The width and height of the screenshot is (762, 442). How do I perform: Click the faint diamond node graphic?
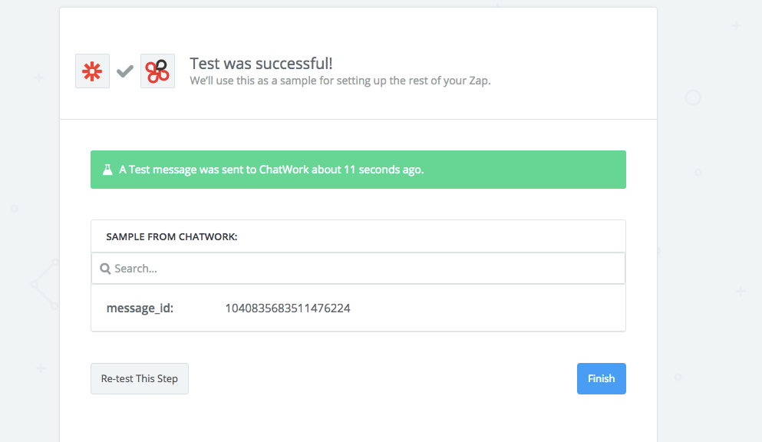pos(45,284)
